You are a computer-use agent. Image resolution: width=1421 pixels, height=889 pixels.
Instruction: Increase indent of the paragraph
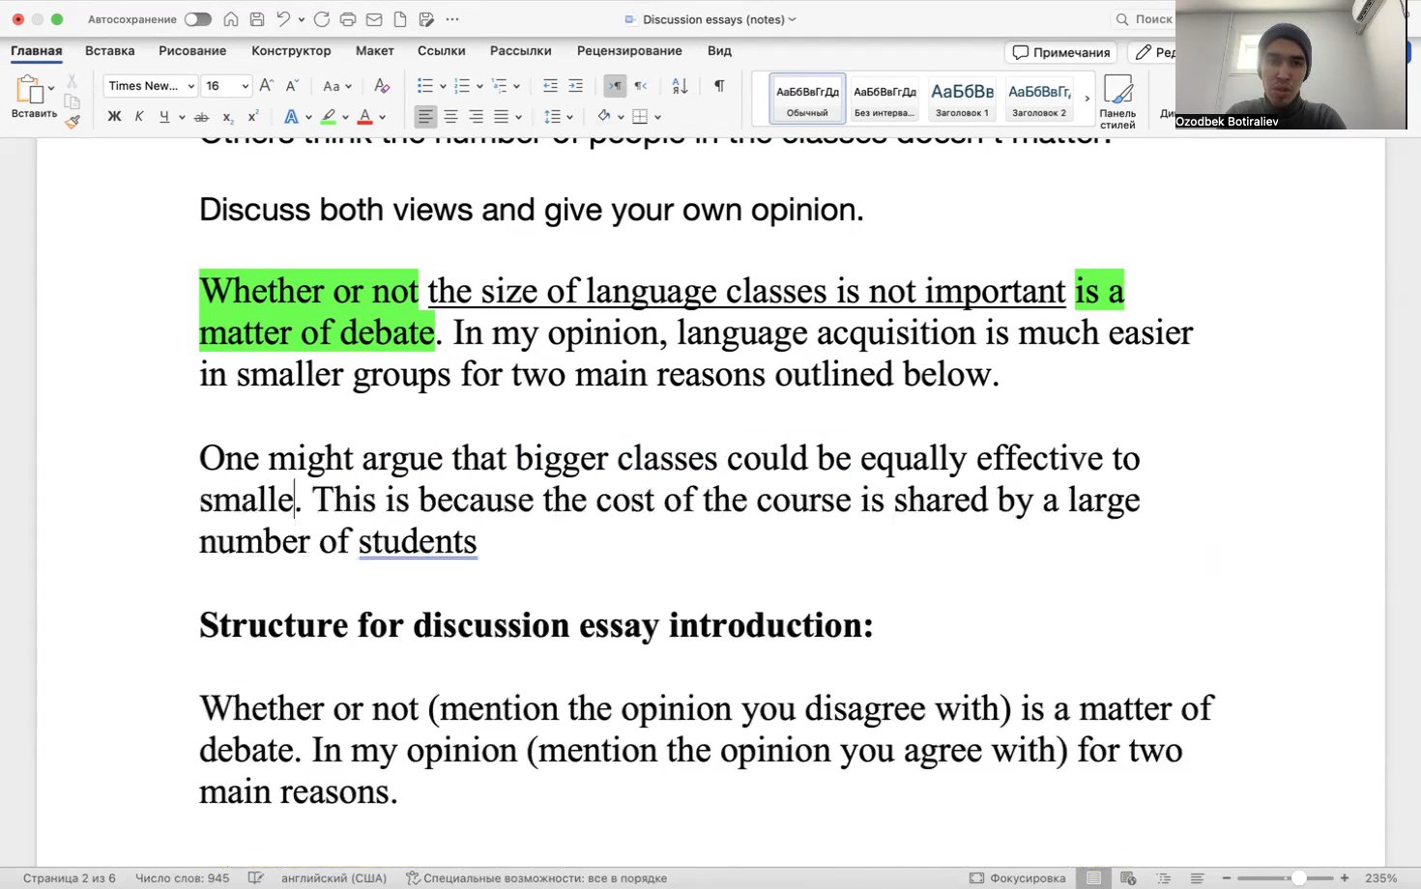(576, 86)
